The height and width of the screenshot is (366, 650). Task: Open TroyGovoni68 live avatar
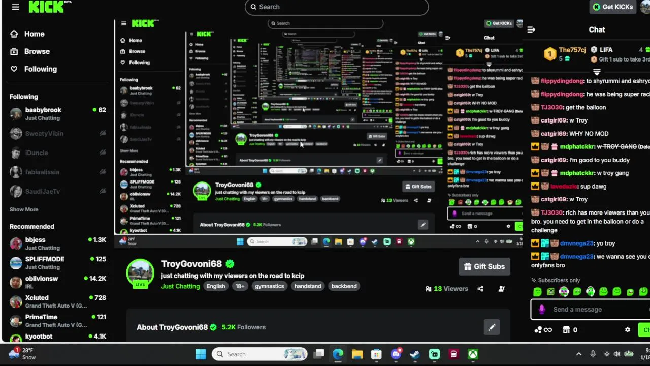pos(140,273)
